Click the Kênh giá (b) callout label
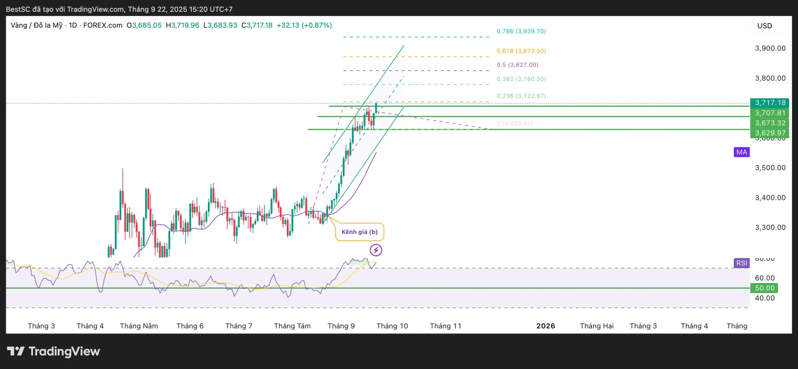The height and width of the screenshot is (369, 798). click(x=359, y=232)
